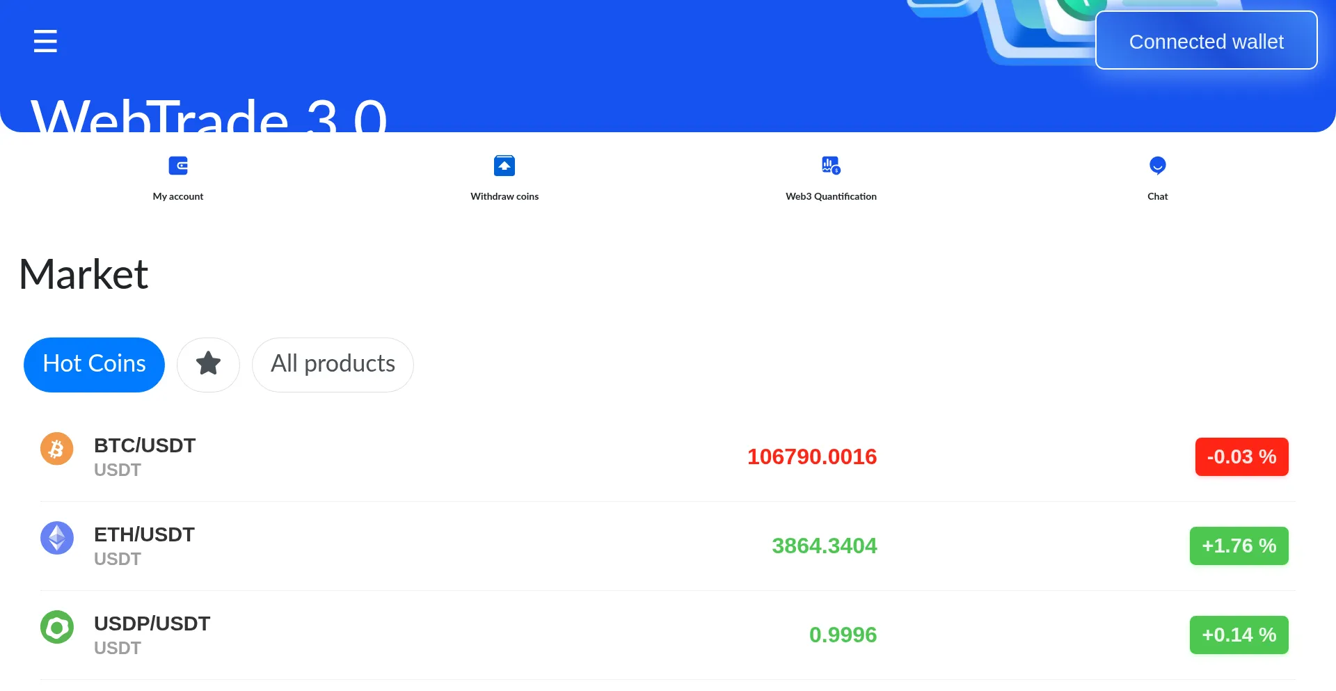The width and height of the screenshot is (1336, 691).
Task: Open Web3 Quantification chart icon
Action: click(831, 166)
